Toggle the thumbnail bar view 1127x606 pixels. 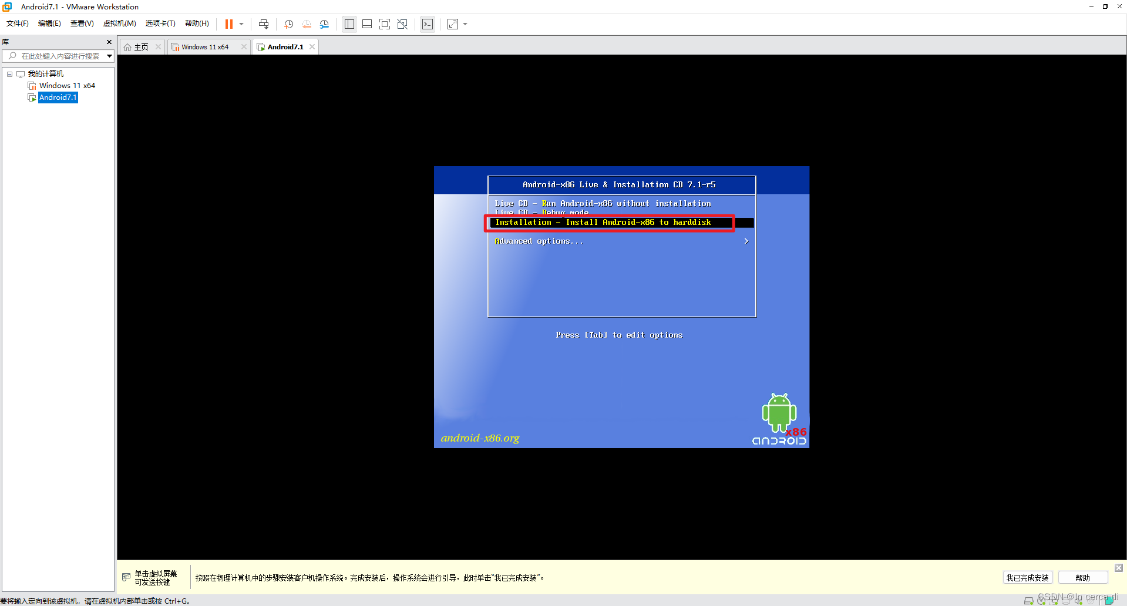pyautogui.click(x=367, y=24)
